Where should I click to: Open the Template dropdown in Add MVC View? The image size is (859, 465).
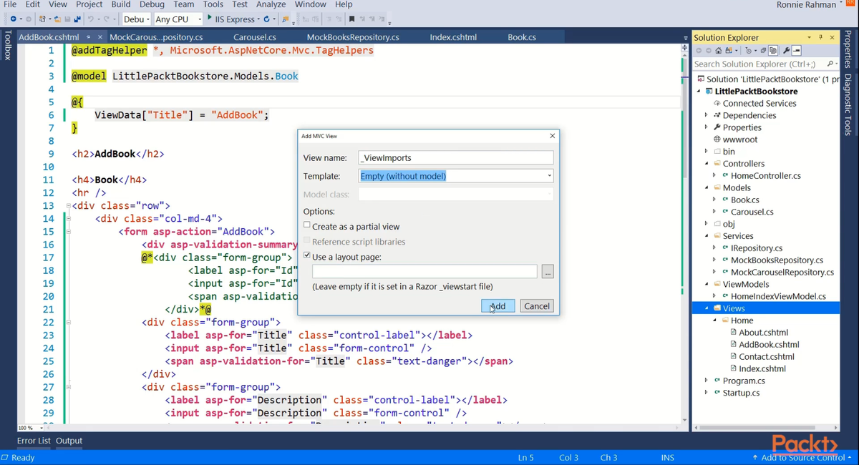click(x=549, y=176)
